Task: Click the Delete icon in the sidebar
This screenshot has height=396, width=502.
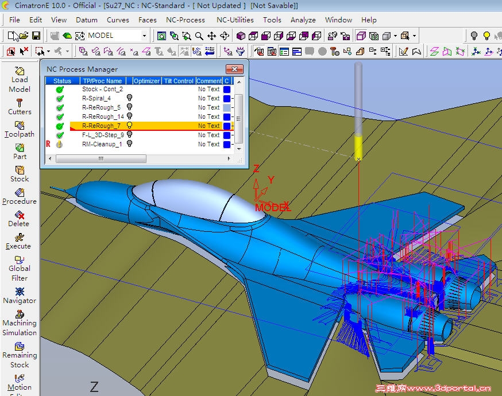Action: (20, 215)
